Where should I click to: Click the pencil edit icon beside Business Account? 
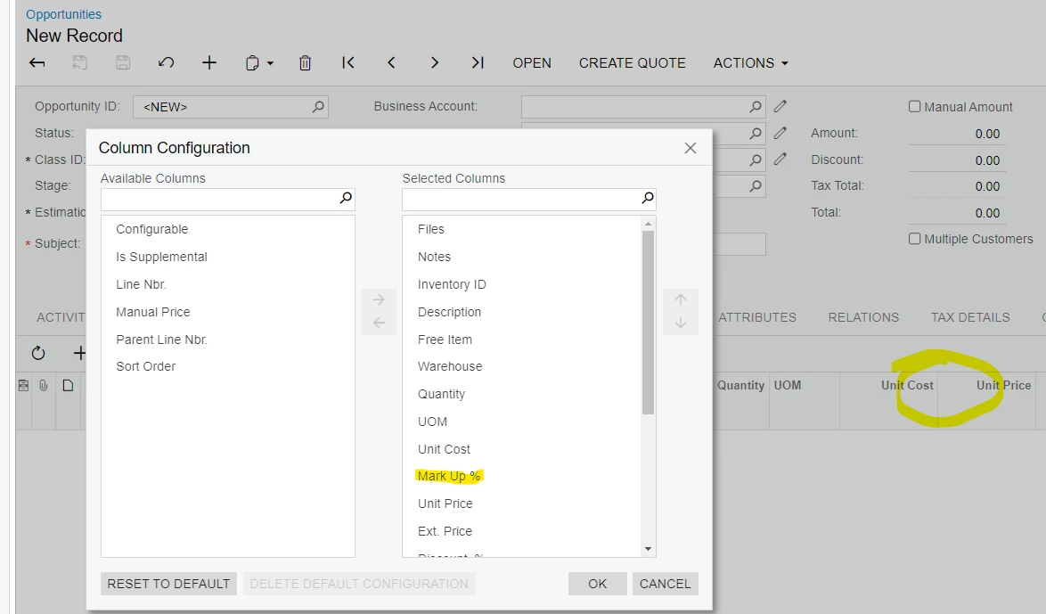(x=779, y=106)
